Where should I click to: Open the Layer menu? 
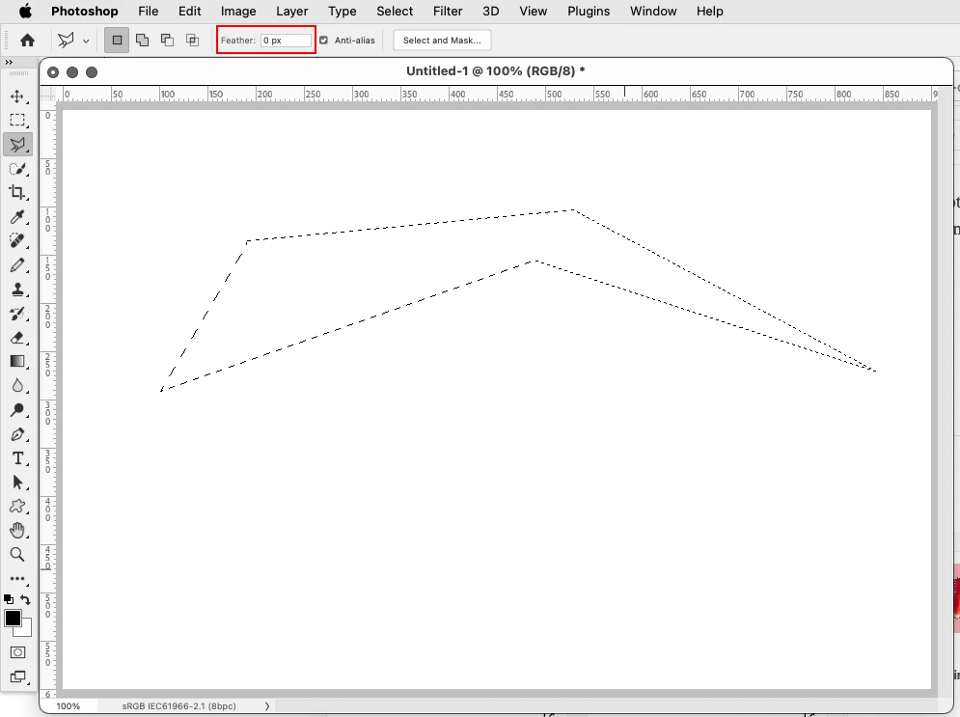(x=292, y=11)
